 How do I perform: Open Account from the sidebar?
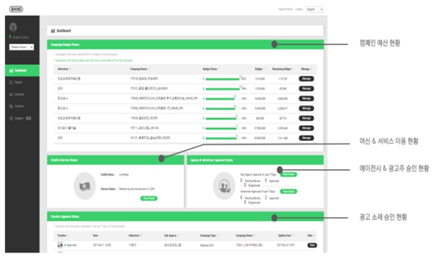pyautogui.click(x=17, y=94)
